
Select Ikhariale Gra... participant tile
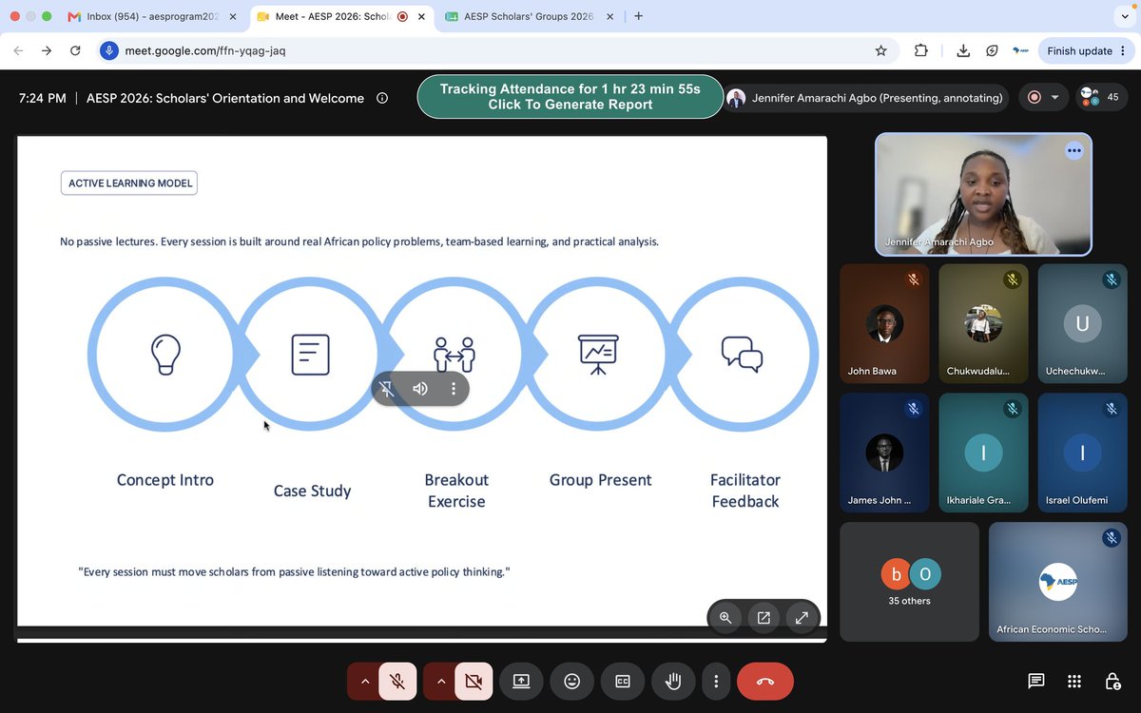click(x=983, y=453)
